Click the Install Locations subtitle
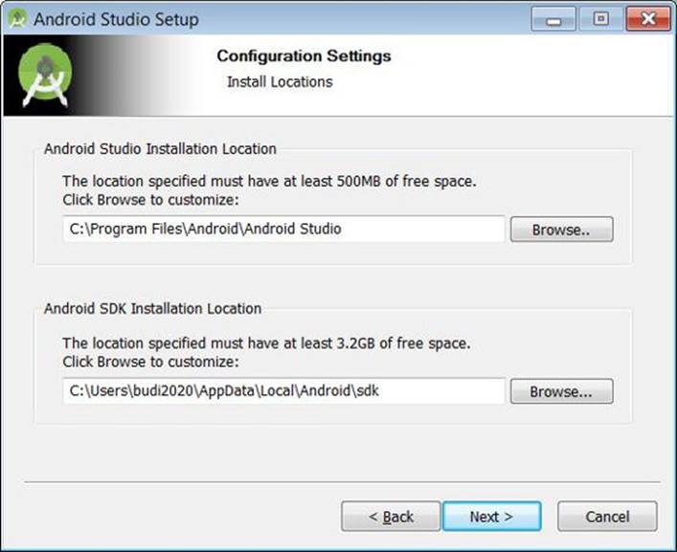677x552 pixels. pos(280,82)
